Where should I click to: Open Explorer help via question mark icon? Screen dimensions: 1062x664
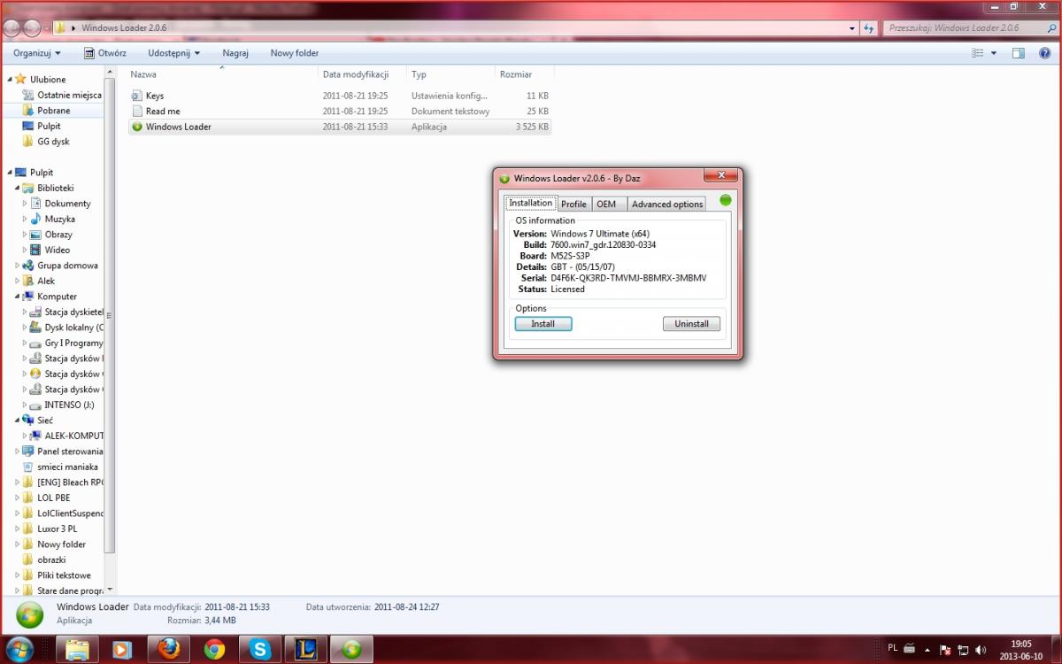click(x=1043, y=53)
